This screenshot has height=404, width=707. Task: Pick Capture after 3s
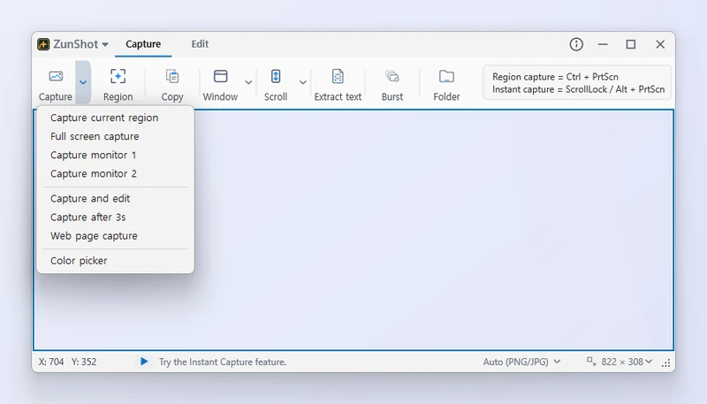pos(116,217)
